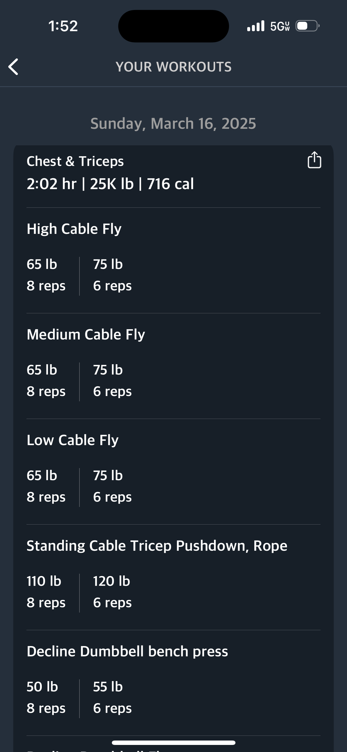Viewport: 347px width, 752px height.
Task: Tap the 1:52 clock in status bar
Action: pos(63,26)
